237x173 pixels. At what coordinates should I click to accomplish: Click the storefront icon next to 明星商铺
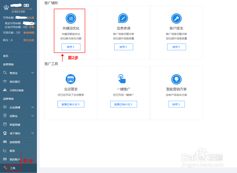[x=5, y=124]
